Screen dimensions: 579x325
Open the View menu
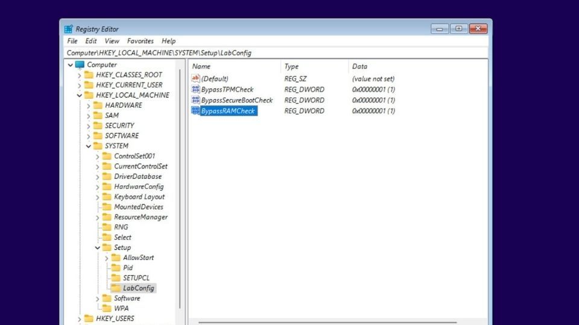(112, 41)
